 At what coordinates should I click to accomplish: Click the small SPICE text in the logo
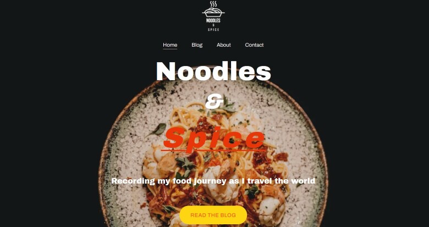(x=213, y=30)
